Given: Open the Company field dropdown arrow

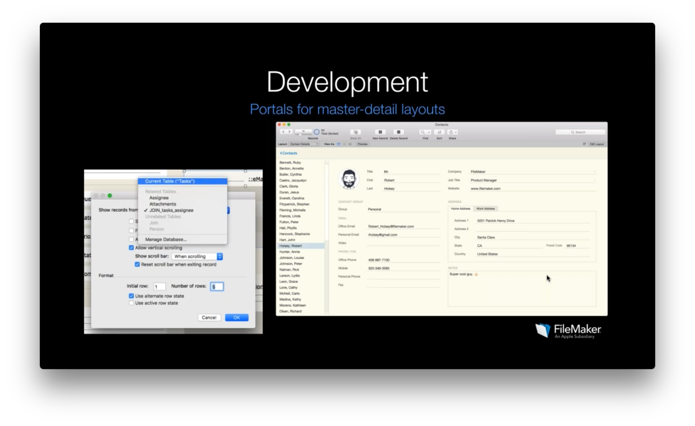Looking at the screenshot, I should (594, 172).
